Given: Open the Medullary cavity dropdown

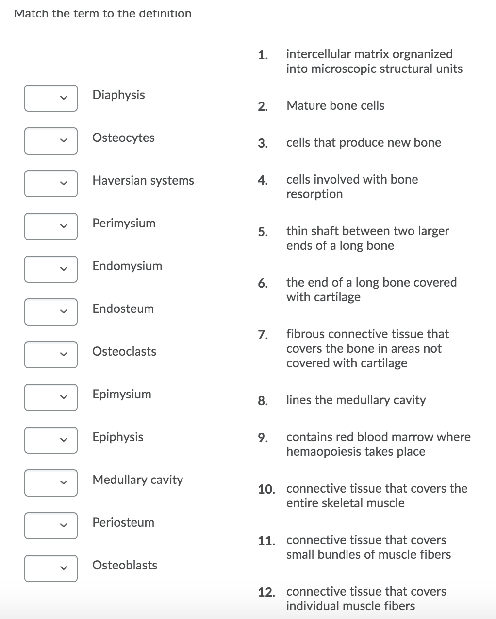Looking at the screenshot, I should pyautogui.click(x=51, y=483).
